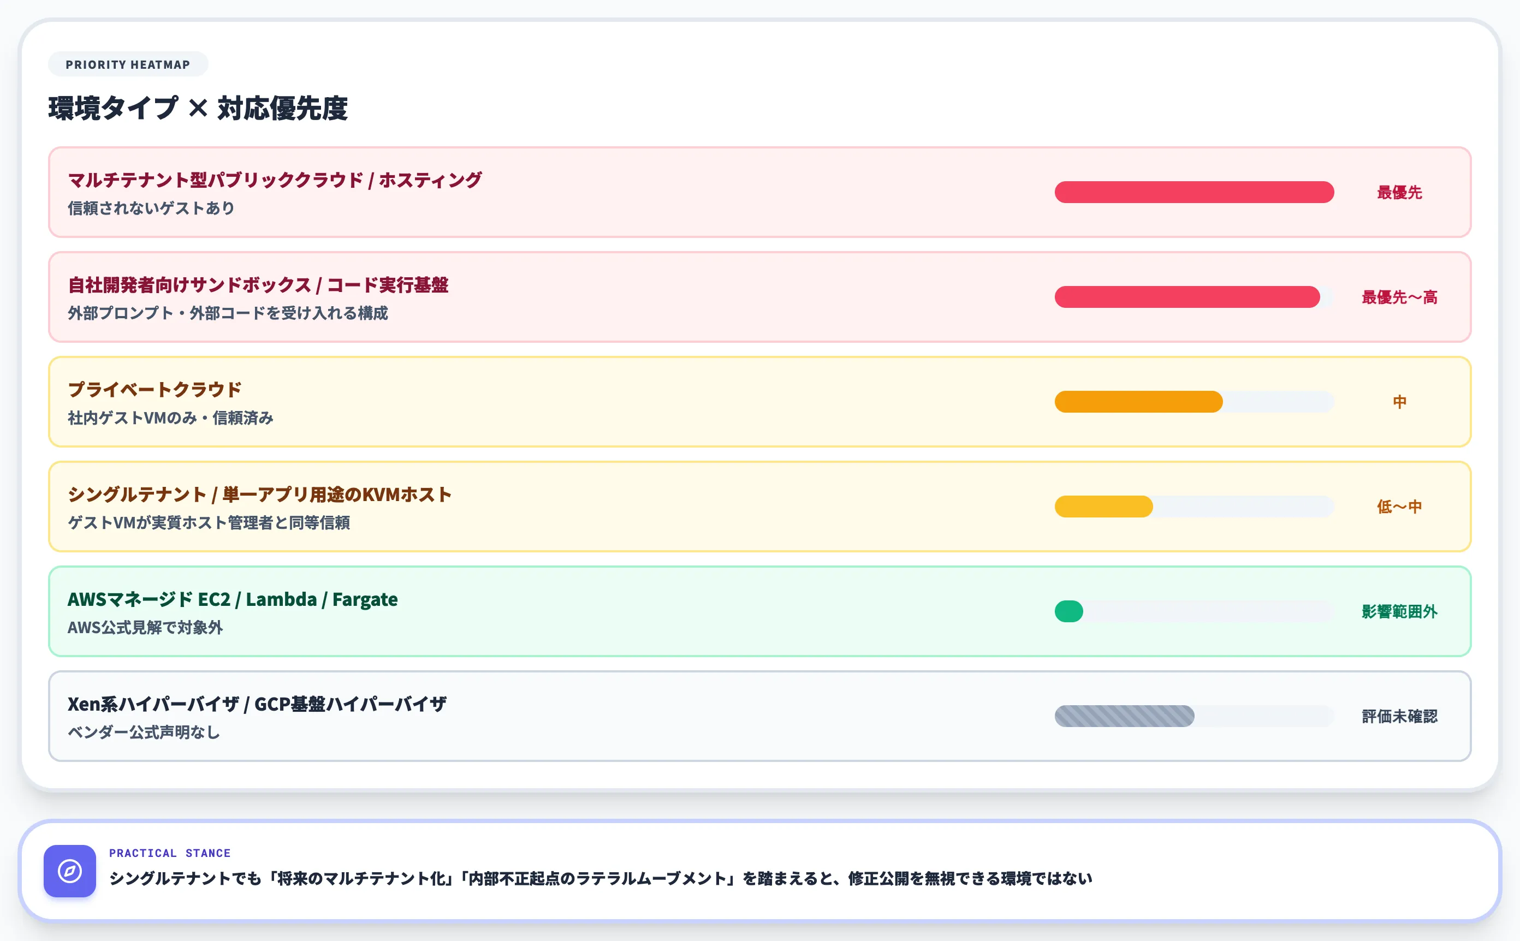The width and height of the screenshot is (1520, 941).
Task: Select the row Xen系ハイパーバイザ / GCP基盤ハイパーバイザ
Action: click(x=759, y=716)
